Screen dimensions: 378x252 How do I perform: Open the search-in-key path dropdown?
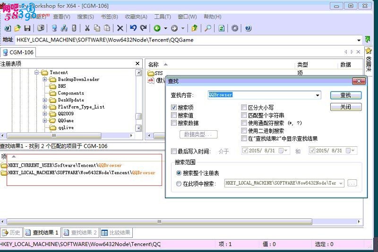341,184
